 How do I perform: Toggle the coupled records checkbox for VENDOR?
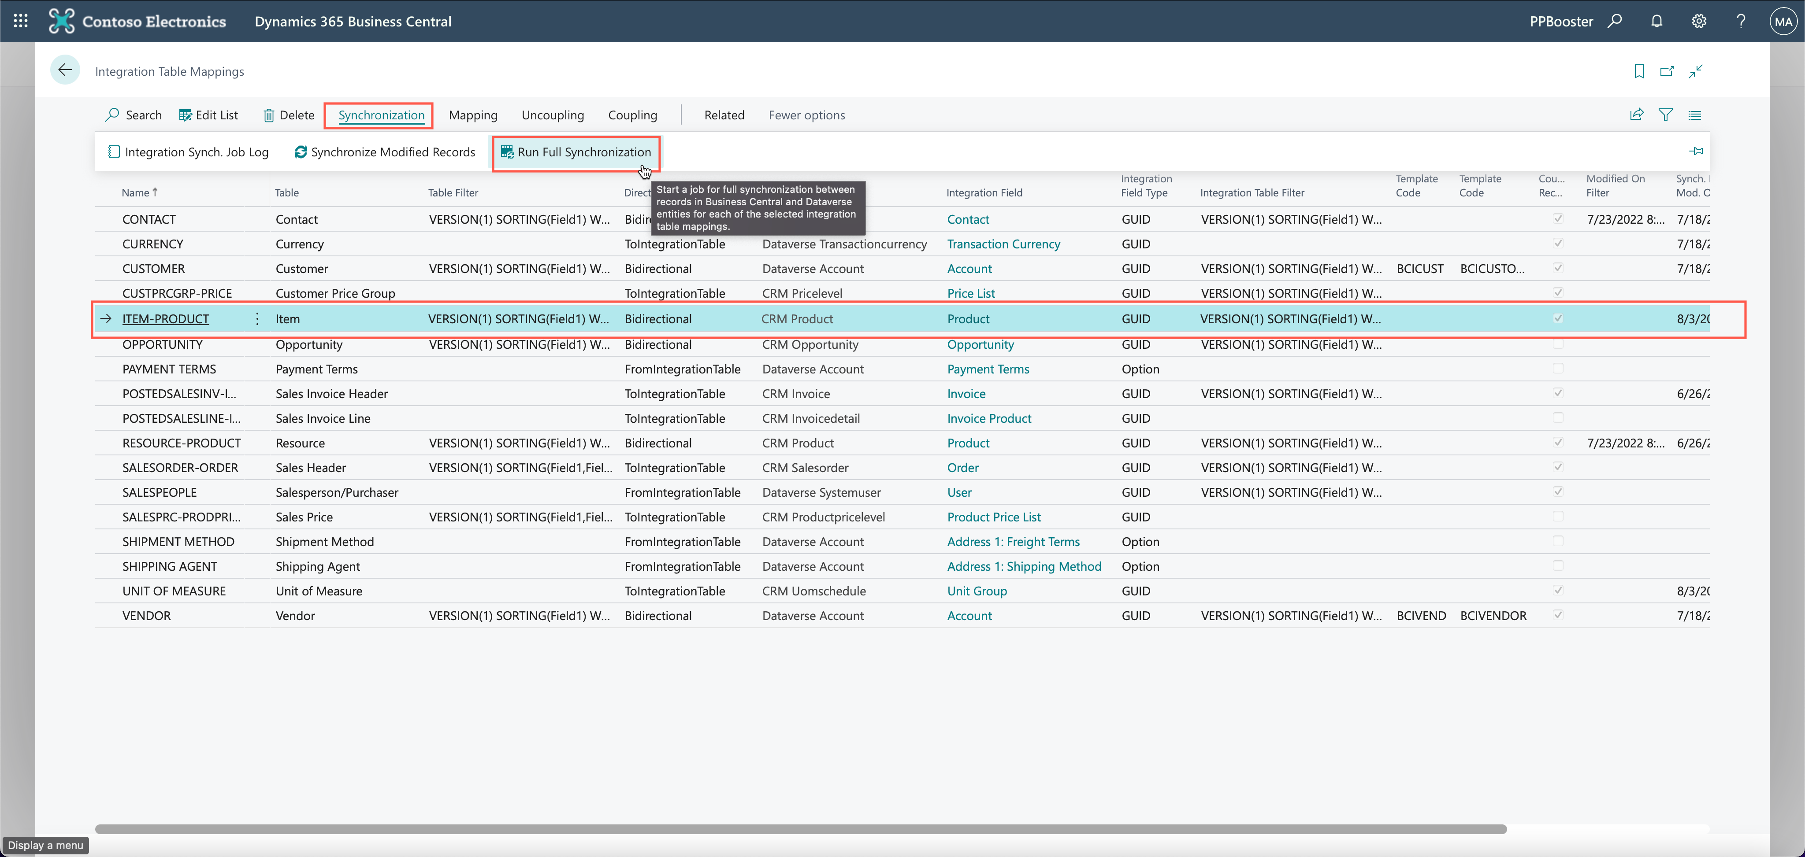1558,615
